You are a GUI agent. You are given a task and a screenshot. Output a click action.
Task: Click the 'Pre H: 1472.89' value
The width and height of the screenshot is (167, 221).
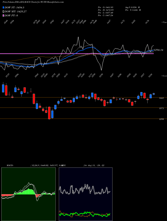pyautogui.click(x=106, y=10)
